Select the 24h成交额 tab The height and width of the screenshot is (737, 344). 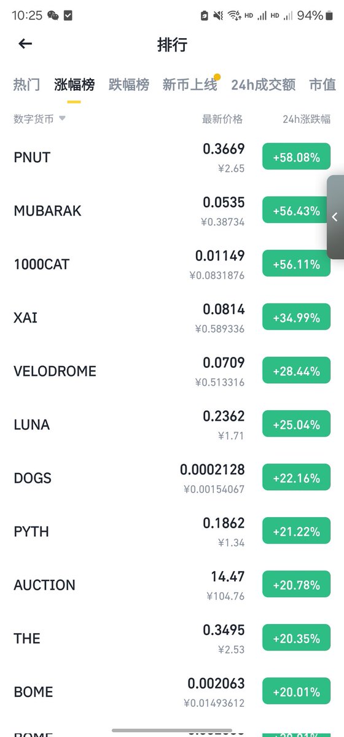point(263,85)
